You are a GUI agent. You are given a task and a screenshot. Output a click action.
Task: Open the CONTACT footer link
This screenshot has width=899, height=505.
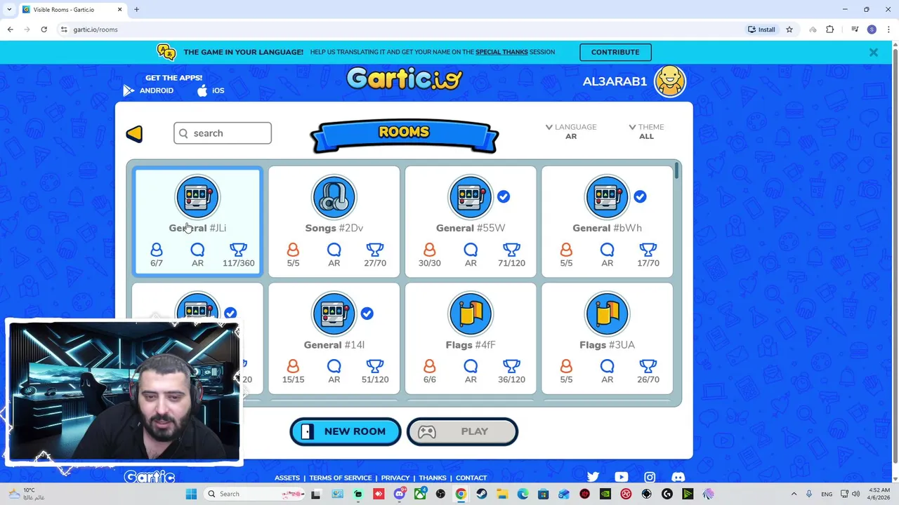click(x=471, y=478)
